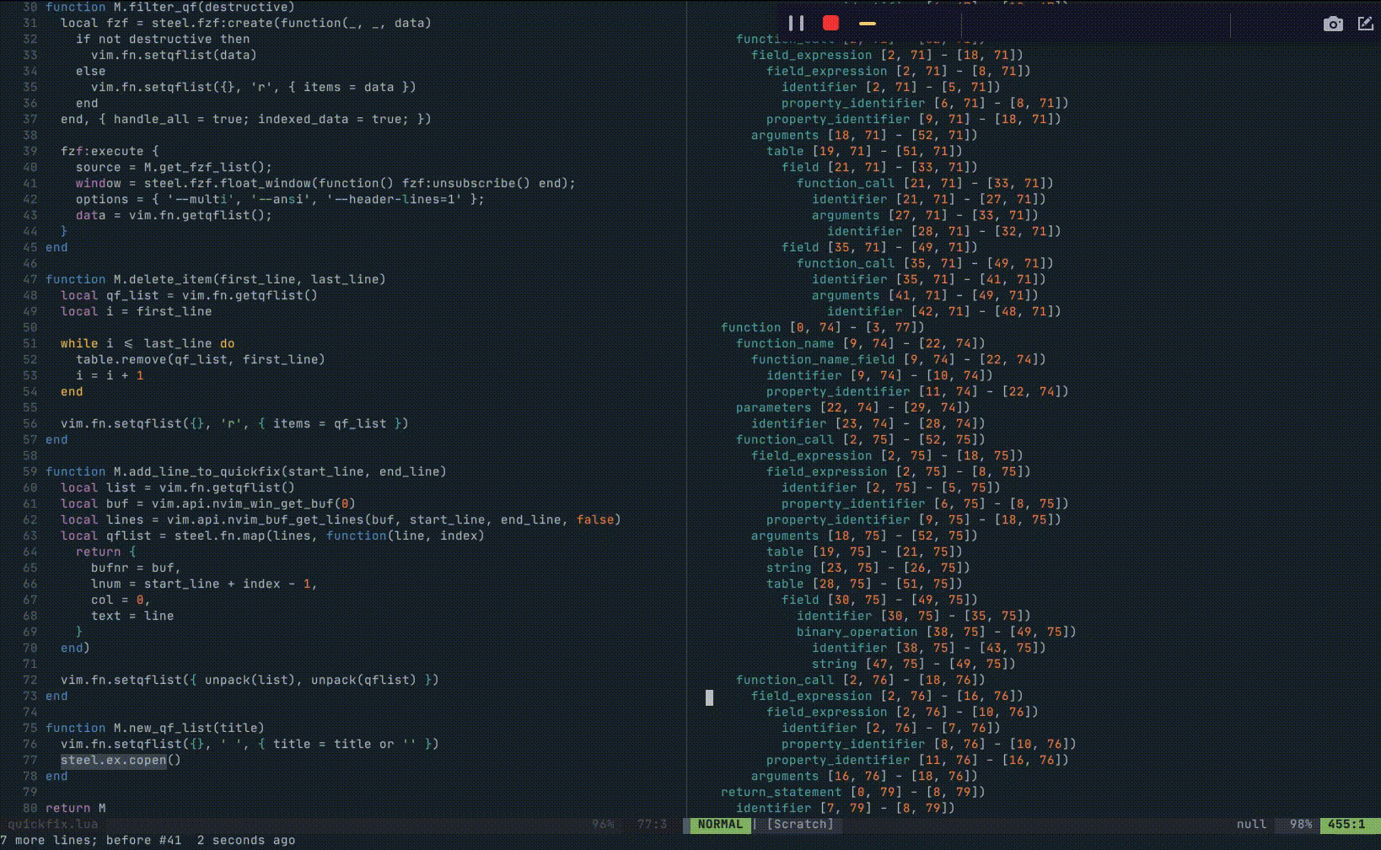Click the 77:3 position in the left statusline

coord(652,825)
